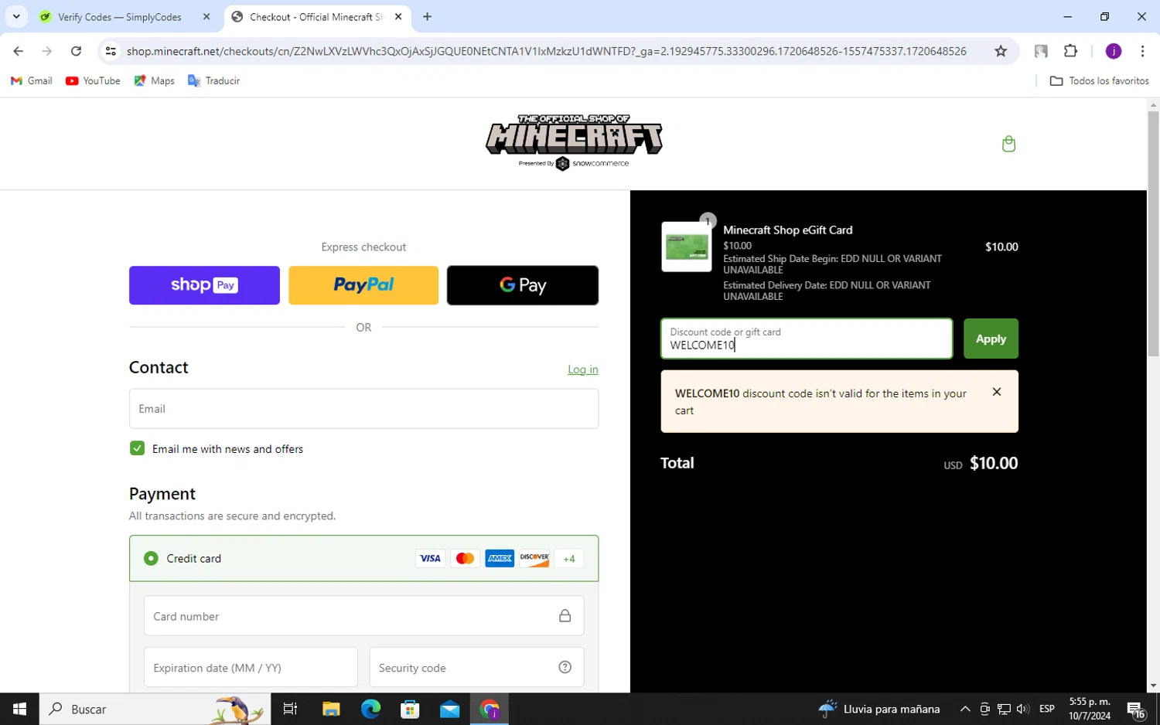
Task: Click the Minecraft Shop eGift Card title
Action: click(x=787, y=230)
